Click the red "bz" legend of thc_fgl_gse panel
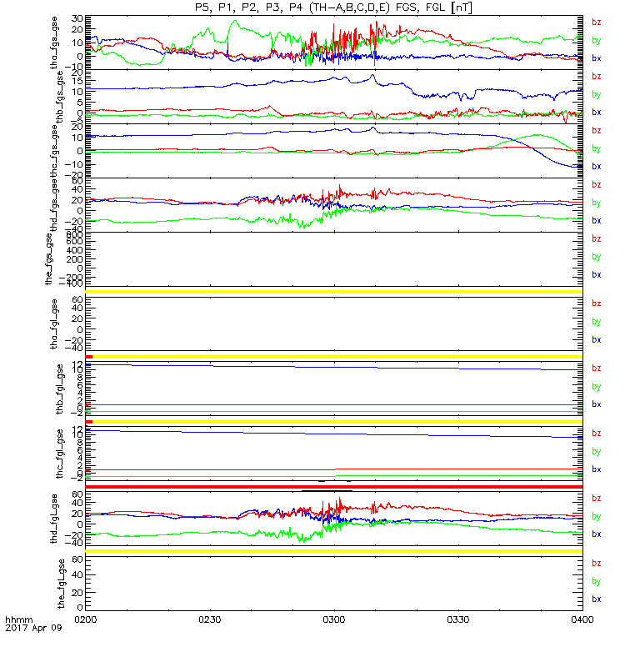 [x=597, y=433]
